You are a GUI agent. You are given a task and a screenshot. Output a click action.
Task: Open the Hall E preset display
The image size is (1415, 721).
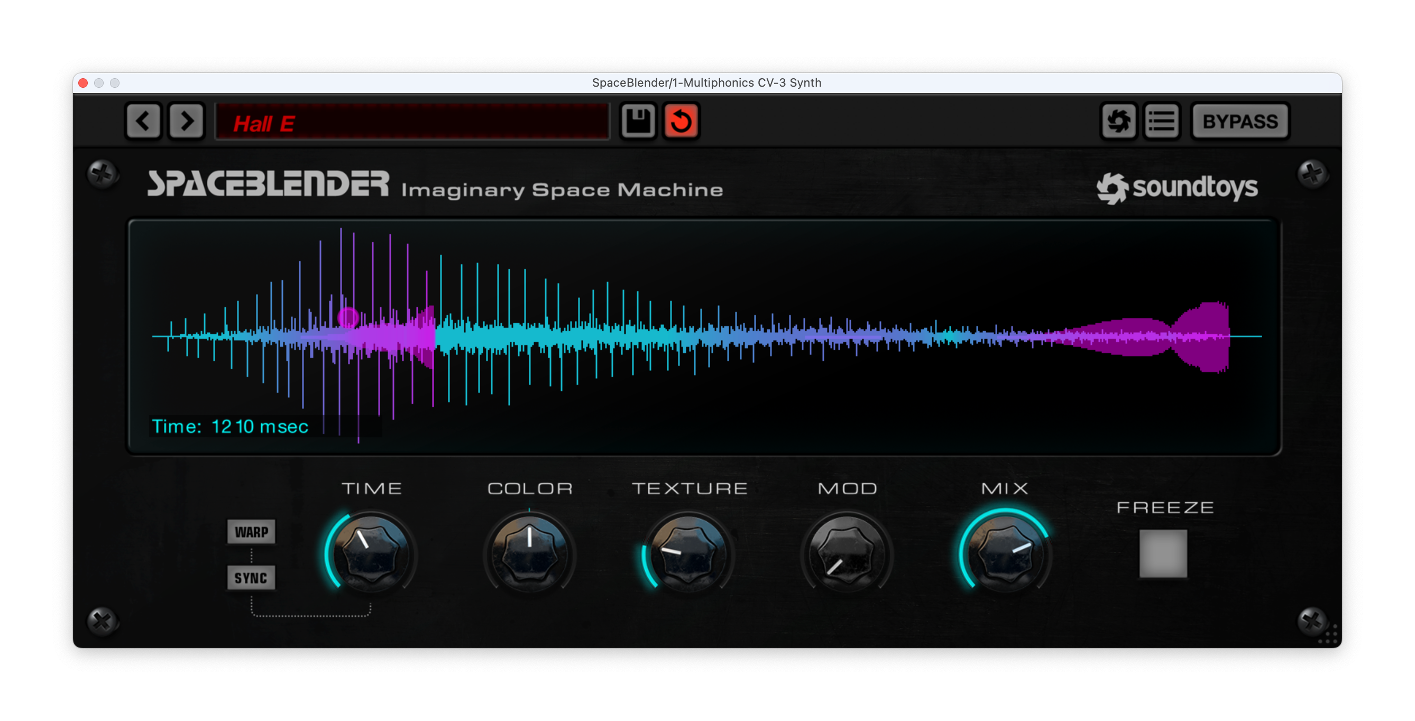coord(412,122)
